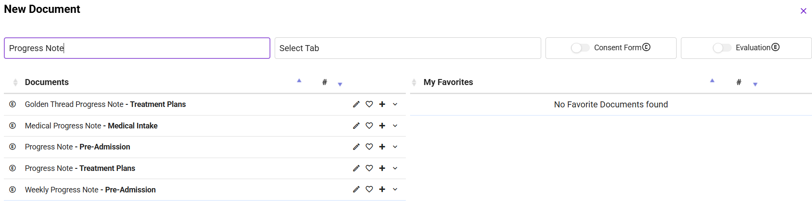Enable the Evaluation toggle
The image size is (812, 201).
(722, 48)
